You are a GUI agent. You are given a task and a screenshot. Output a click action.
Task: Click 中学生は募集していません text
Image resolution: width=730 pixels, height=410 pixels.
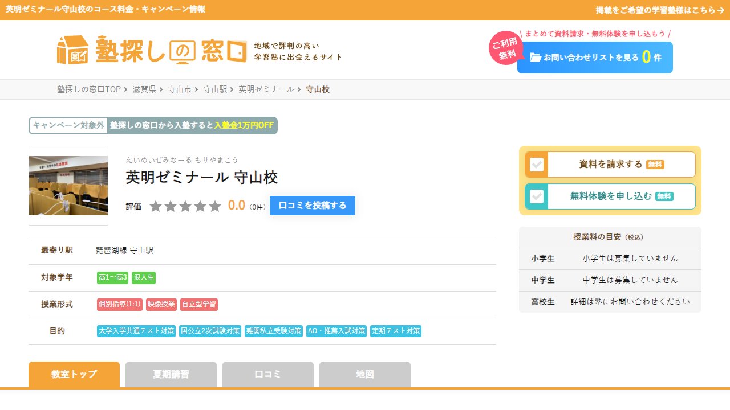tap(630, 280)
